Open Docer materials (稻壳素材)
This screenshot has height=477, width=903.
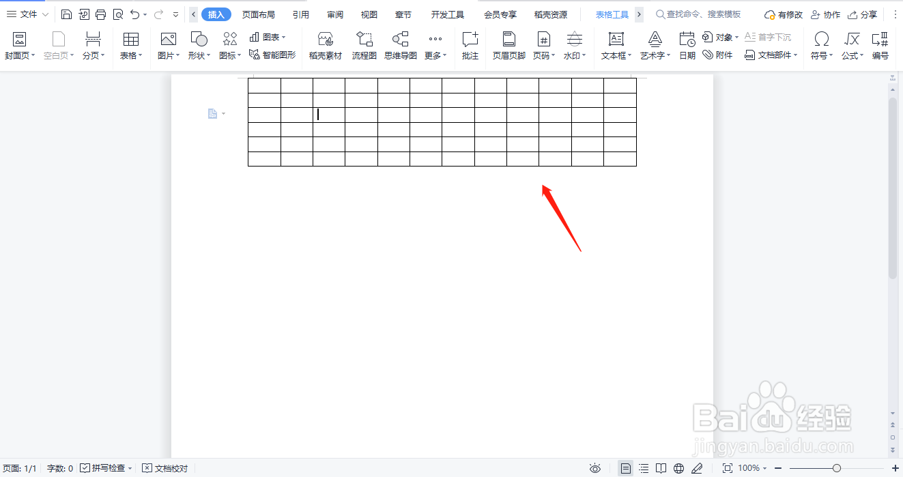(x=326, y=46)
